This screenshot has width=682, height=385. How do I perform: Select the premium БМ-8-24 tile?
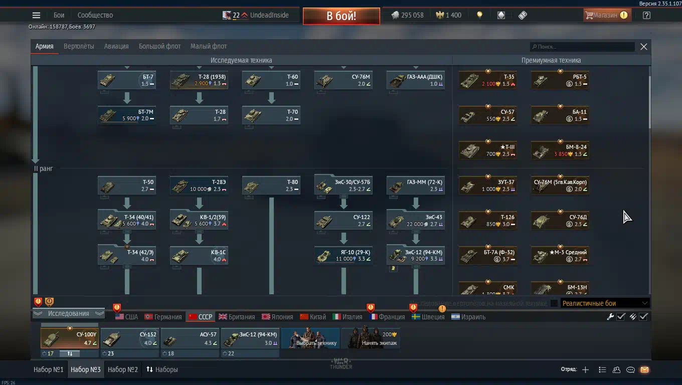click(560, 150)
